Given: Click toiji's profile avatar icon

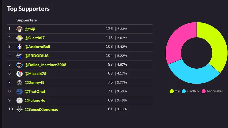Looking at the screenshot, I should (20, 29).
